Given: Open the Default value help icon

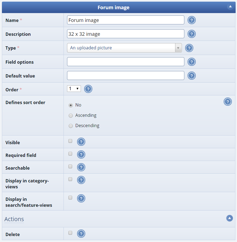Looking at the screenshot, I should click(192, 76).
